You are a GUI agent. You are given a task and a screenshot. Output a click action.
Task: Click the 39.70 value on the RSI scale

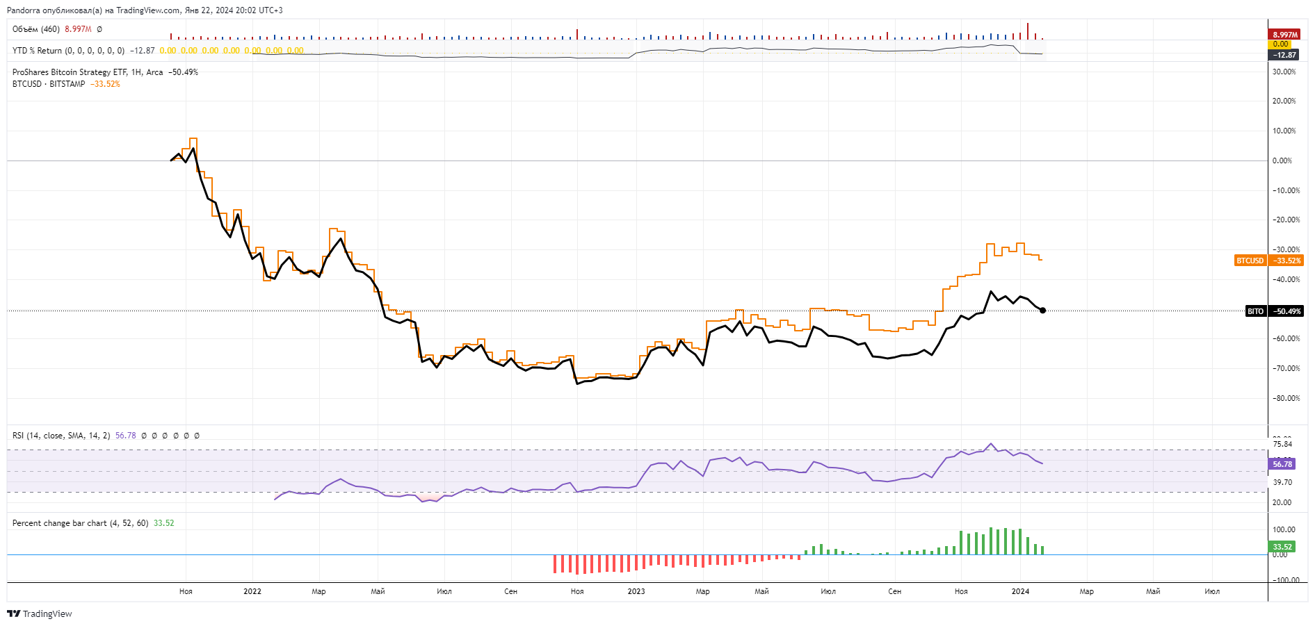point(1282,482)
